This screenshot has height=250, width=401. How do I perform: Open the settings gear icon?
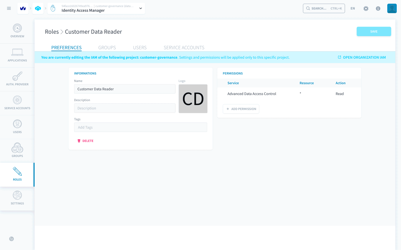pos(366,8)
